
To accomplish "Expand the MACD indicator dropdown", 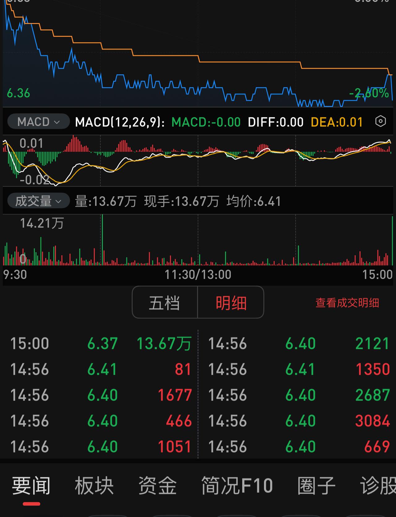I will pyautogui.click(x=38, y=121).
